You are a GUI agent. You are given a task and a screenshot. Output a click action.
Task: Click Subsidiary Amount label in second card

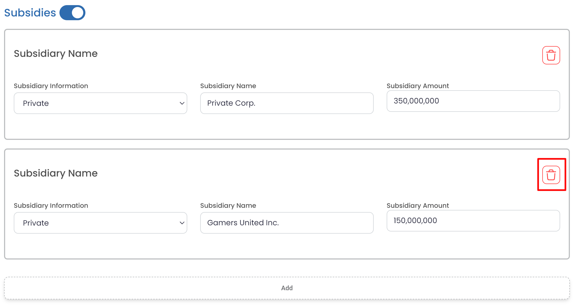[x=417, y=206]
